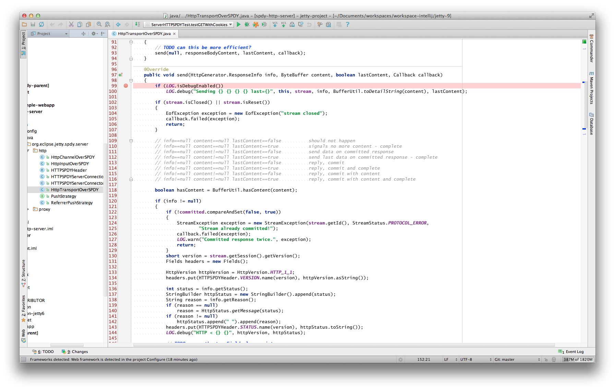The image size is (615, 390).
Task: Click the VCS Update Project icon
Action: (275, 24)
